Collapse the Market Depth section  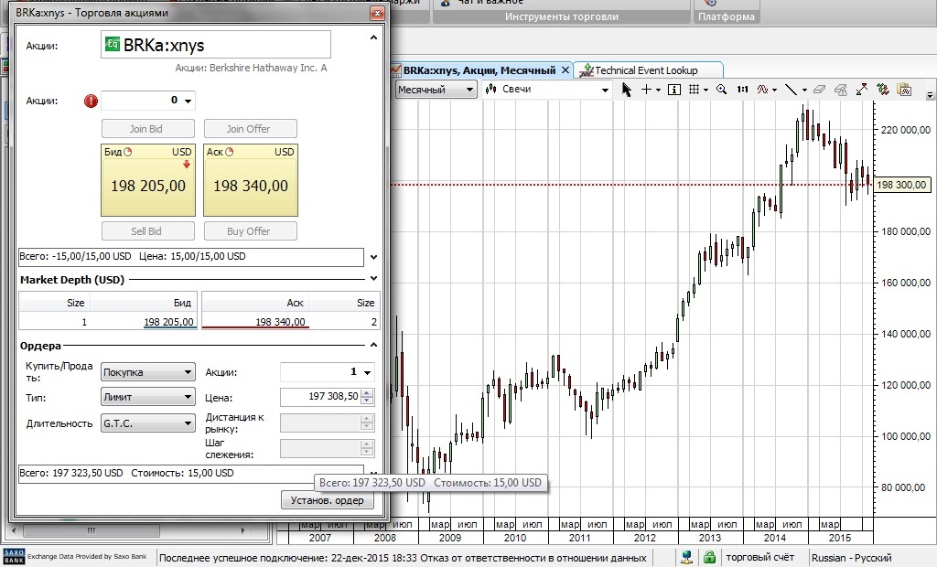coord(373,279)
